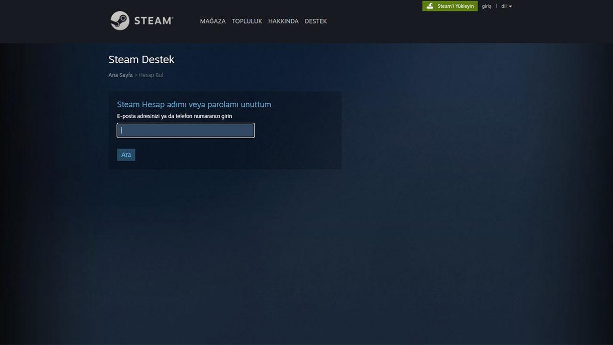This screenshot has width=613, height=345.
Task: Navigate back via Ana Sayfa breadcrumb
Action: [x=120, y=75]
